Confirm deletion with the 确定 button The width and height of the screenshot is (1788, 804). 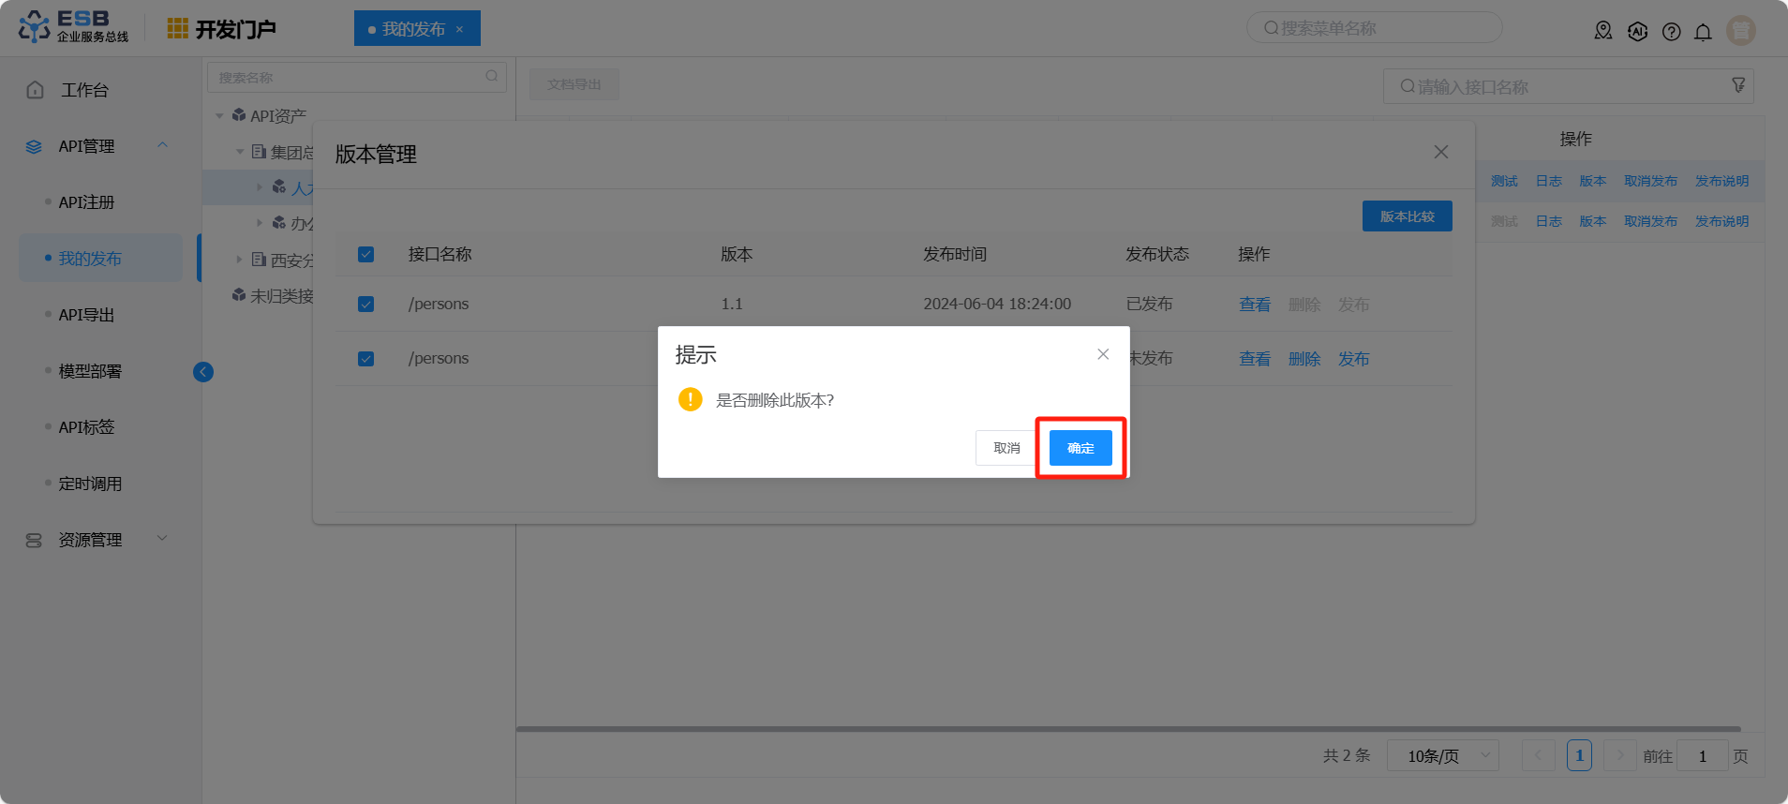[1080, 448]
